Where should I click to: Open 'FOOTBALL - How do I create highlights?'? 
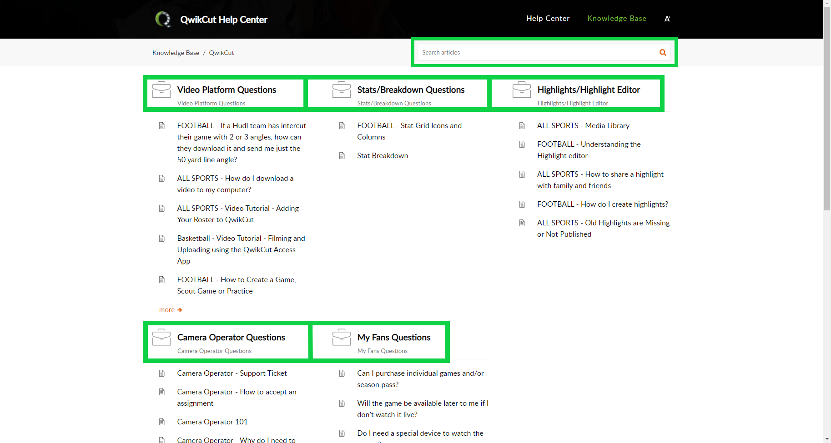coord(603,204)
